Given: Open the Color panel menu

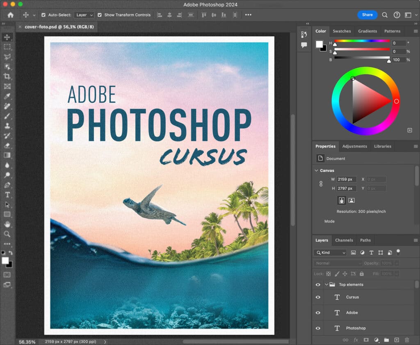Looking at the screenshot, I should click(416, 31).
